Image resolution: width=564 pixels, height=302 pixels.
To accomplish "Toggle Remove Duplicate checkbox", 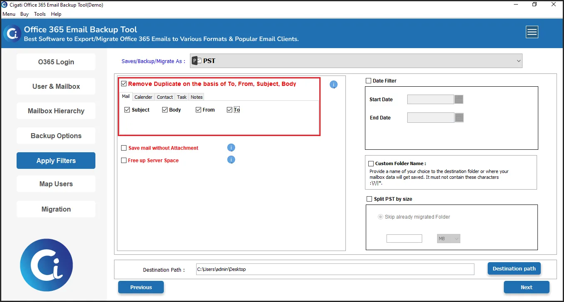I will [124, 84].
